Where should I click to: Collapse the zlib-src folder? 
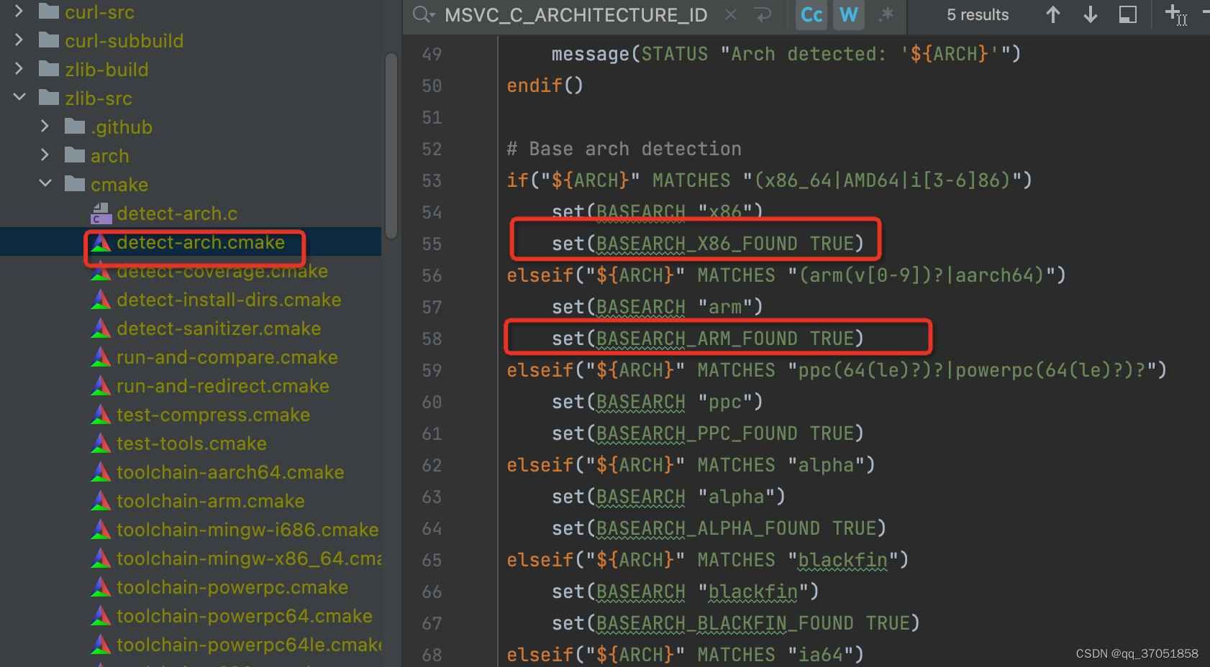19,98
